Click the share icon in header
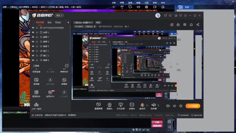This screenshot has height=133, width=236. [x=198, y=25]
